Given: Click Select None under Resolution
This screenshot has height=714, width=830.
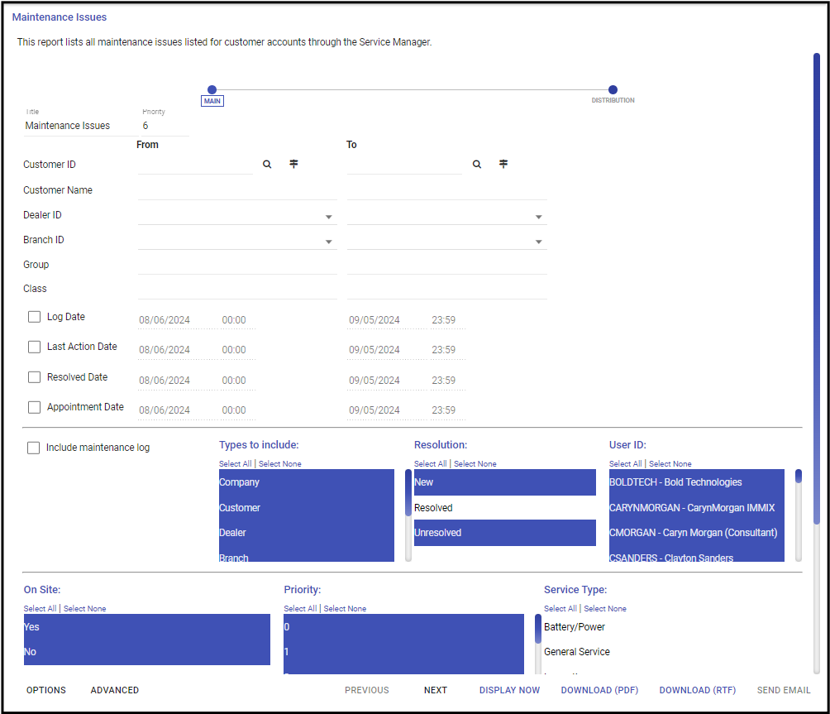Looking at the screenshot, I should (x=475, y=463).
